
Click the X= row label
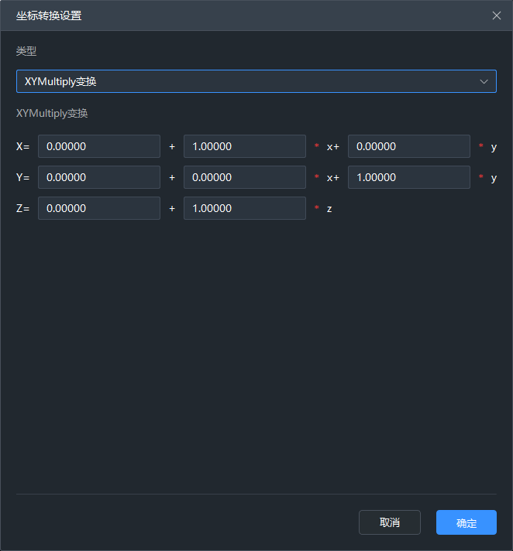coord(22,146)
